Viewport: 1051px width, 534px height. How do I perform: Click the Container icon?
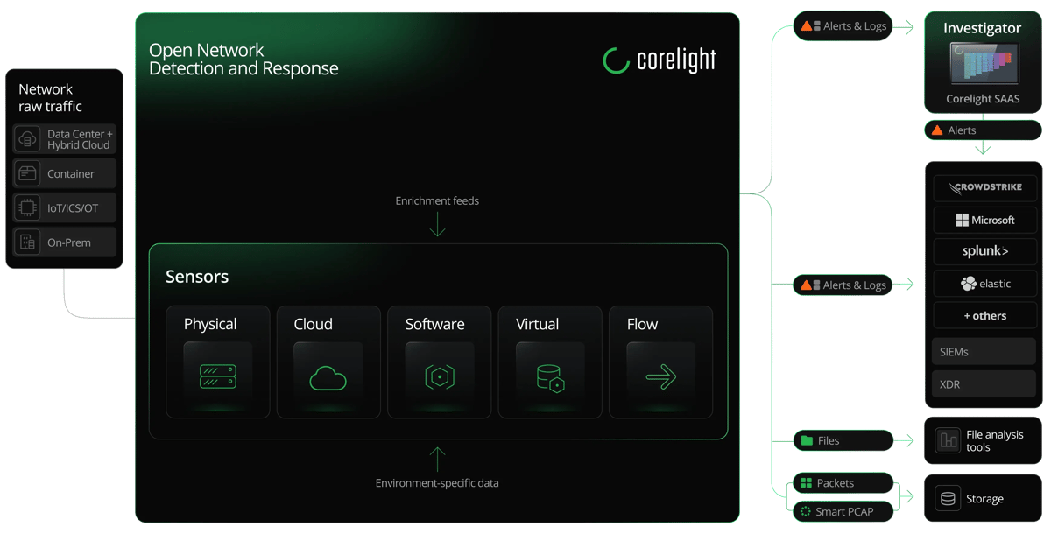27,174
